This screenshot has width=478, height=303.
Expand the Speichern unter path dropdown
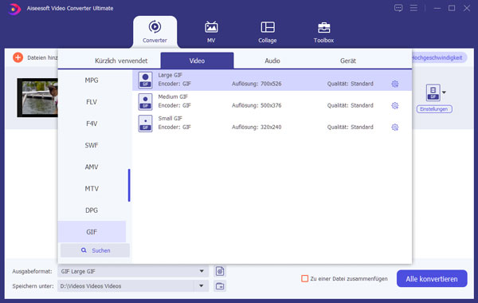tap(202, 286)
